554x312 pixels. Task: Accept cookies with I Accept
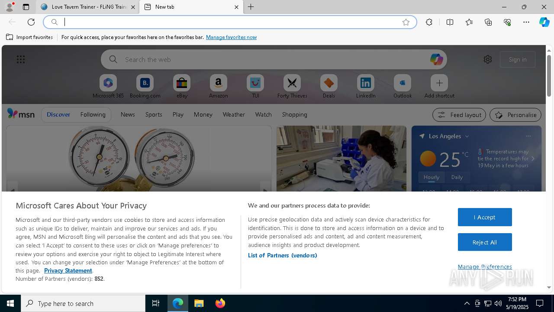pyautogui.click(x=485, y=217)
